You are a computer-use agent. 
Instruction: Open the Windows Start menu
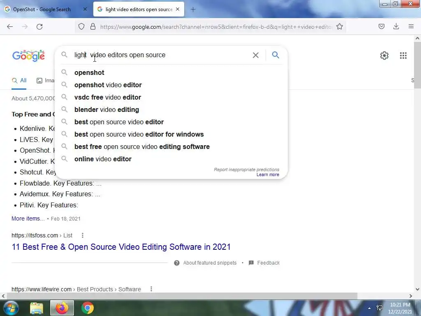(11, 308)
